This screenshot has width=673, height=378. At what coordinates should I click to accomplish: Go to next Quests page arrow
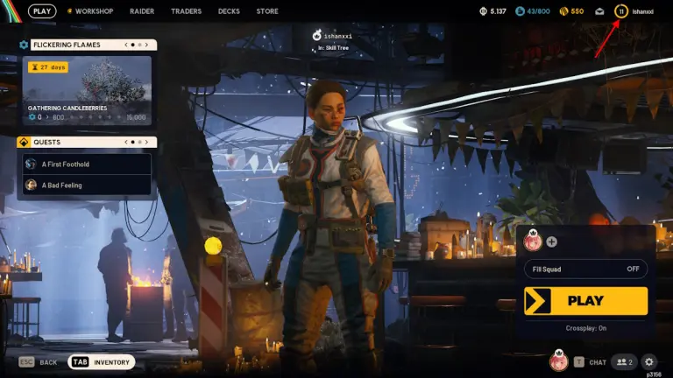coord(147,142)
